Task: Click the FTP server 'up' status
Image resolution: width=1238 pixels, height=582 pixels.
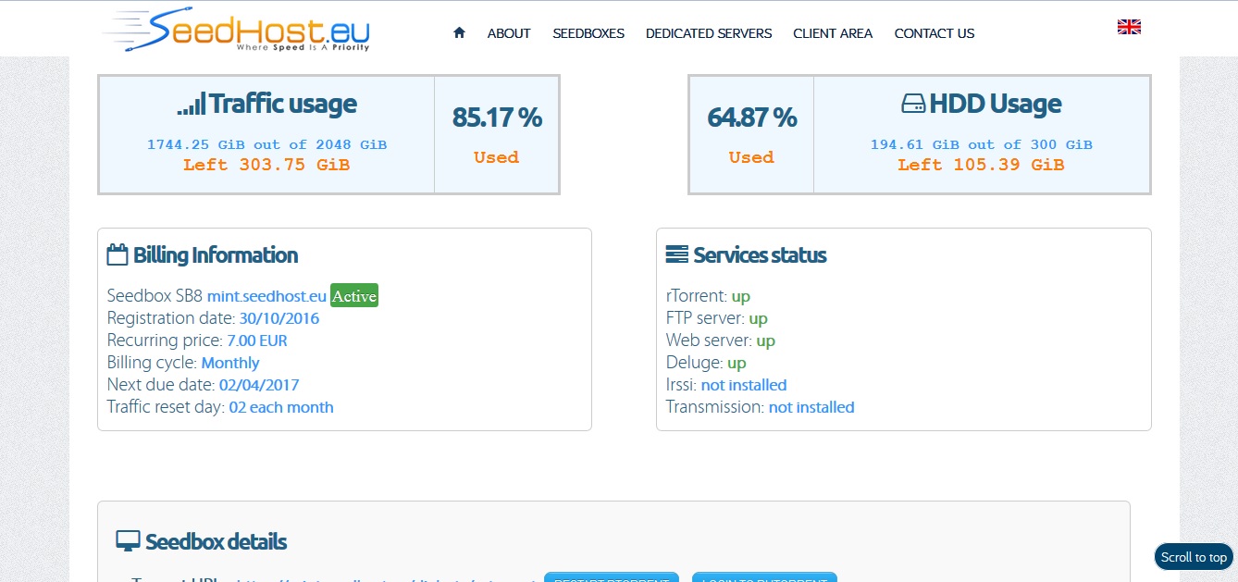Action: 758,319
